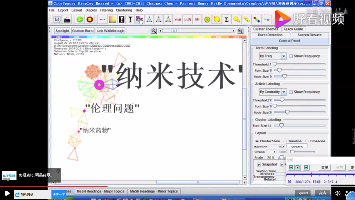Click the purple cluster blocks toolbar icon
This screenshot has width=355, height=200.
(140, 20)
